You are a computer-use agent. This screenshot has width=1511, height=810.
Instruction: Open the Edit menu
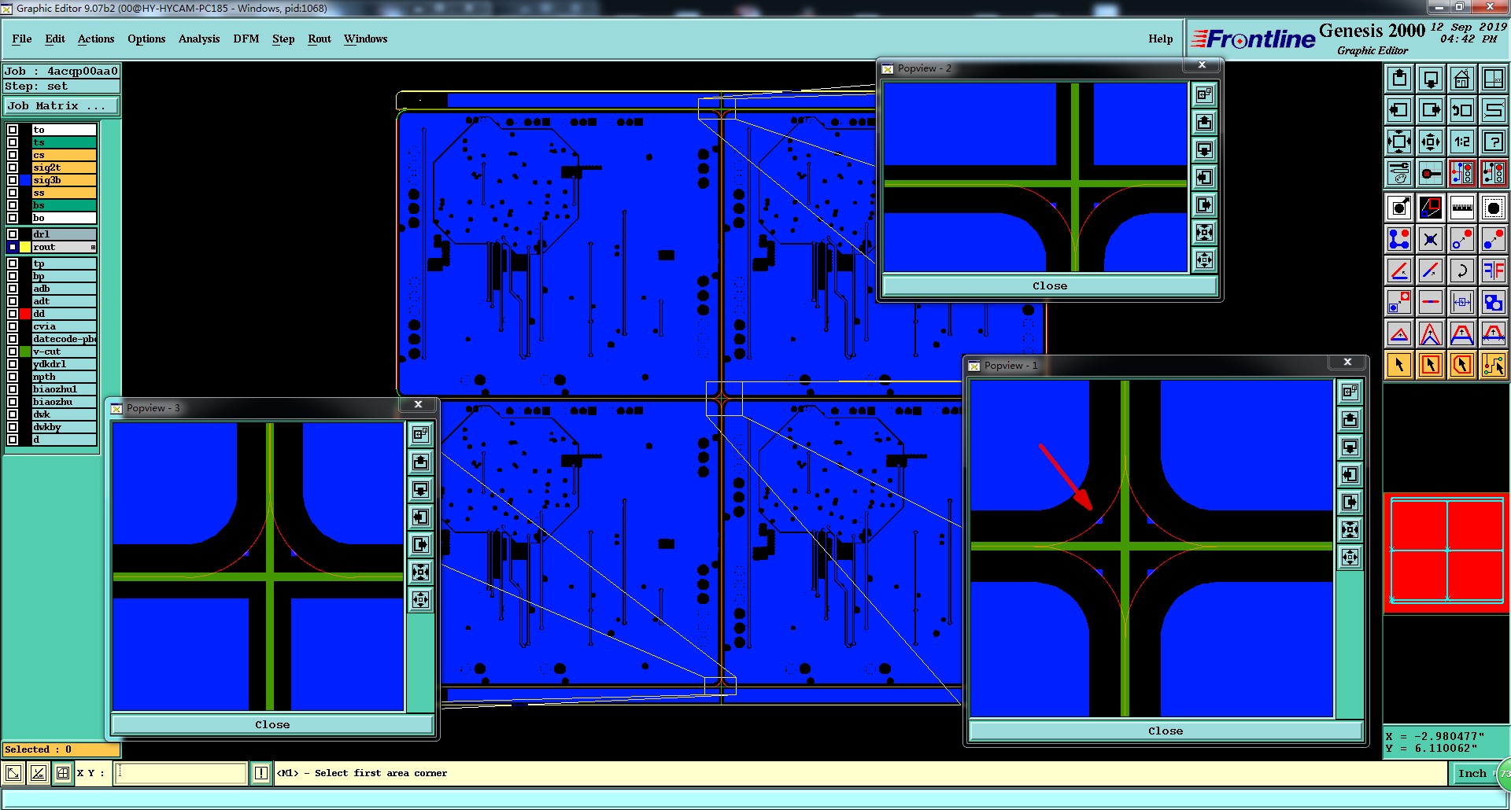click(55, 39)
